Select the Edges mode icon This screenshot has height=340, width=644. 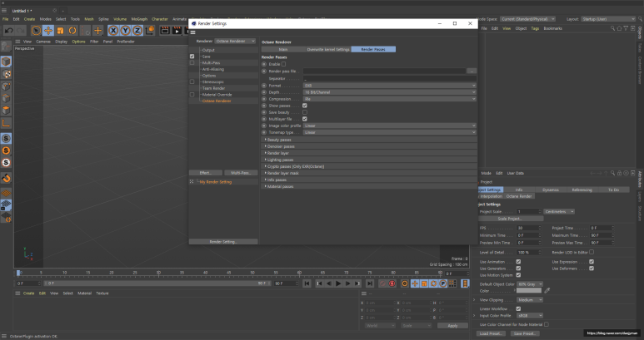tap(6, 98)
